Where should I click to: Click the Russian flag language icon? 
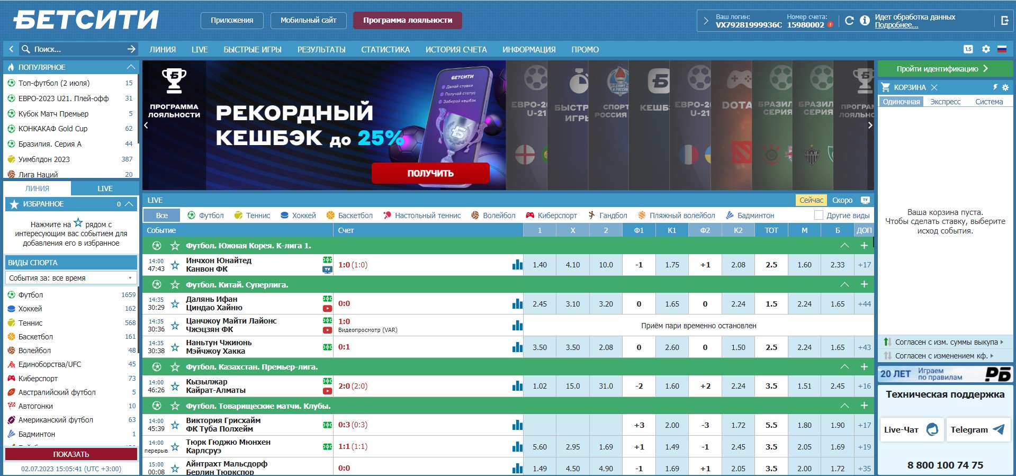click(1002, 49)
